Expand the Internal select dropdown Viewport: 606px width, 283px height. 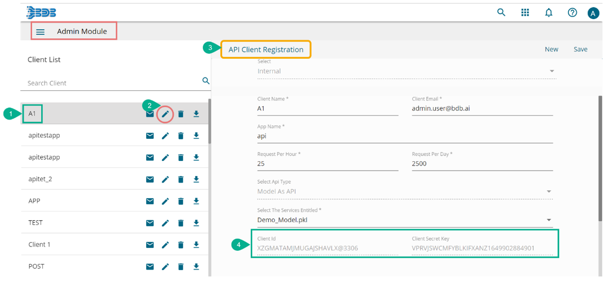pyautogui.click(x=552, y=71)
